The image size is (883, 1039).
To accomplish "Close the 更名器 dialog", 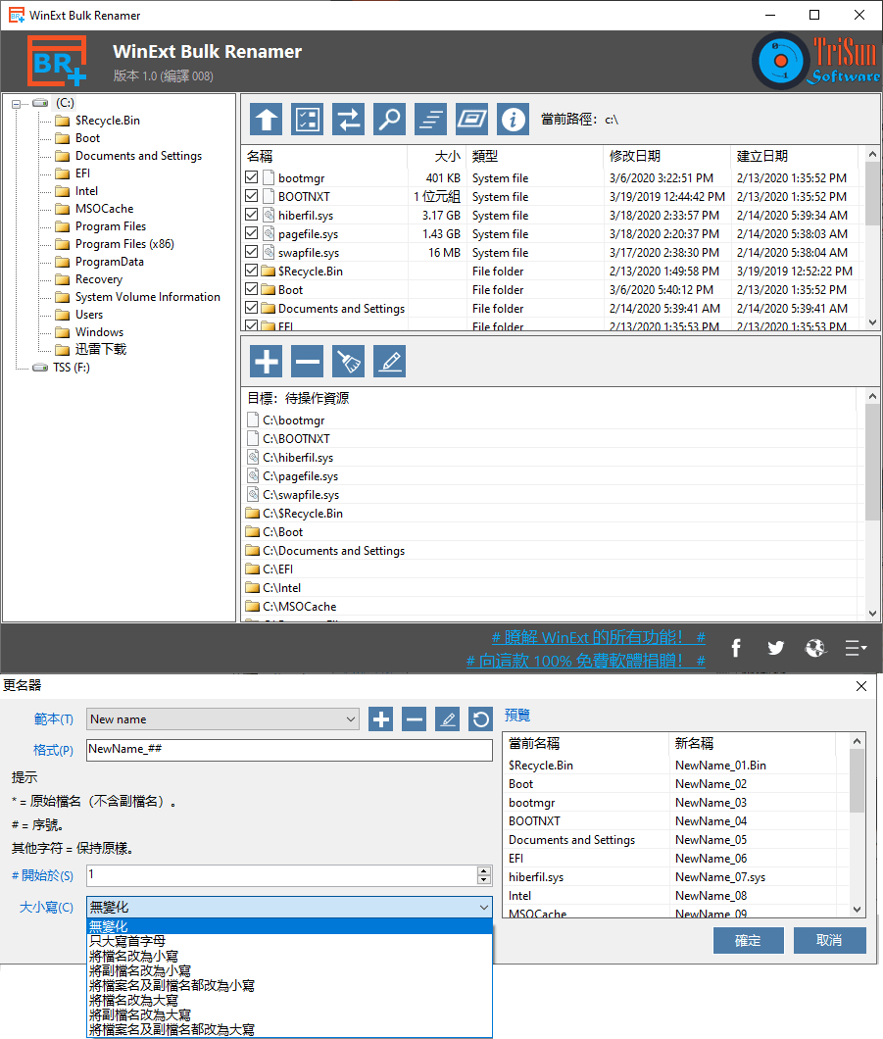I will pyautogui.click(x=861, y=686).
